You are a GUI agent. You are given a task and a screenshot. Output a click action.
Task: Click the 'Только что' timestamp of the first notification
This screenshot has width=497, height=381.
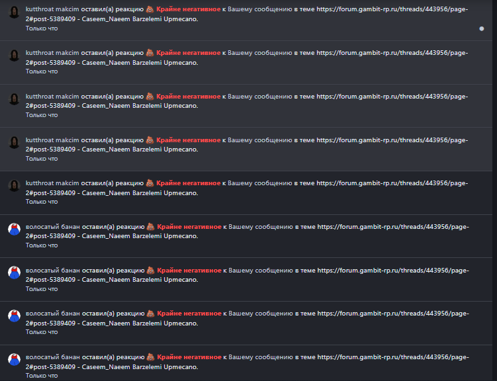coord(42,28)
